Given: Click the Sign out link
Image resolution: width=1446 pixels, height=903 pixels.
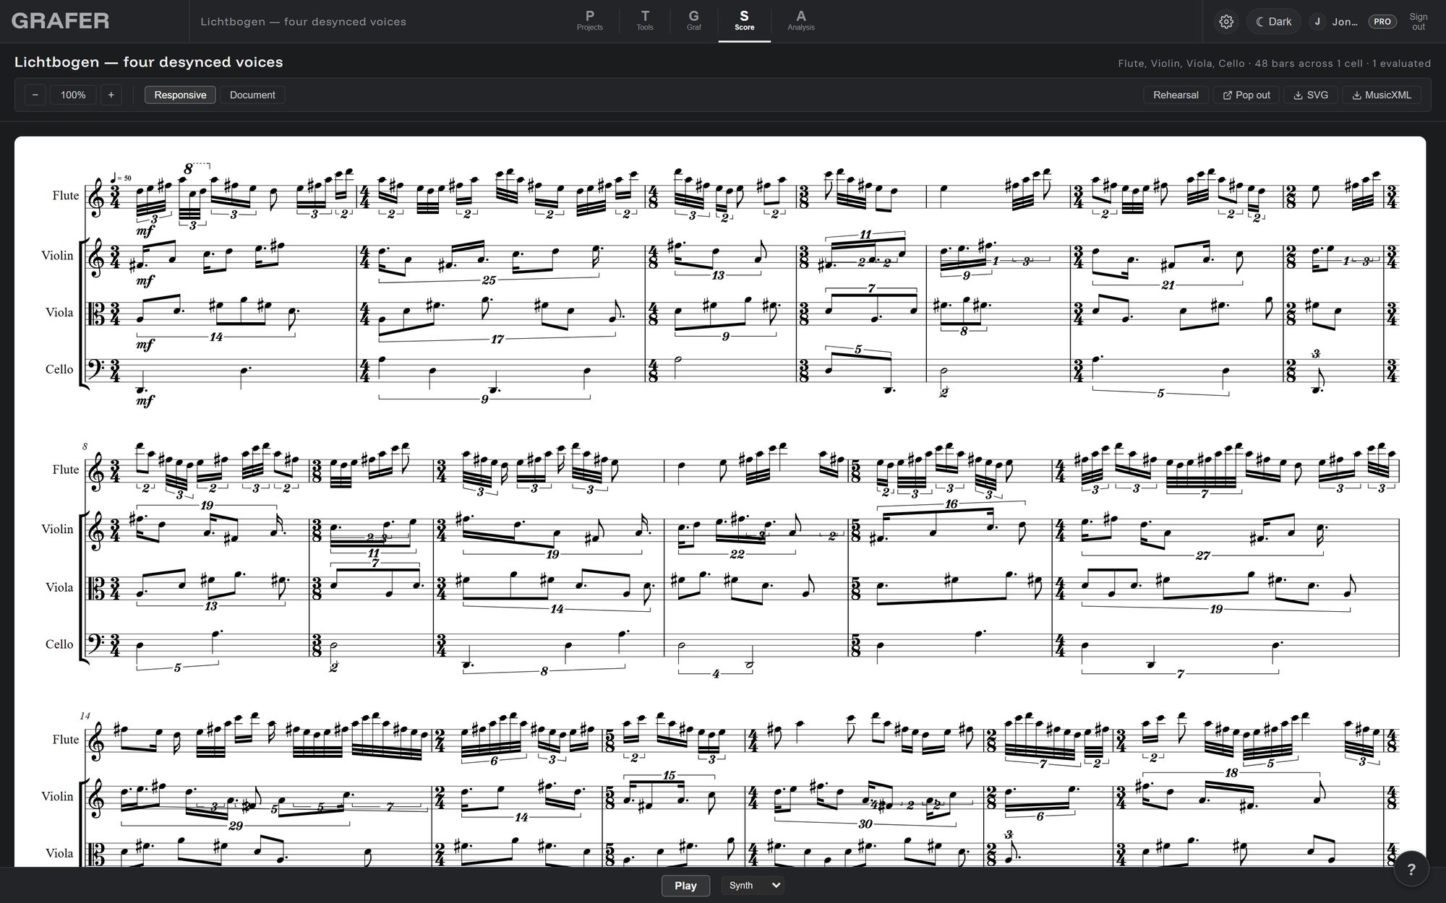Looking at the screenshot, I should click(1419, 22).
